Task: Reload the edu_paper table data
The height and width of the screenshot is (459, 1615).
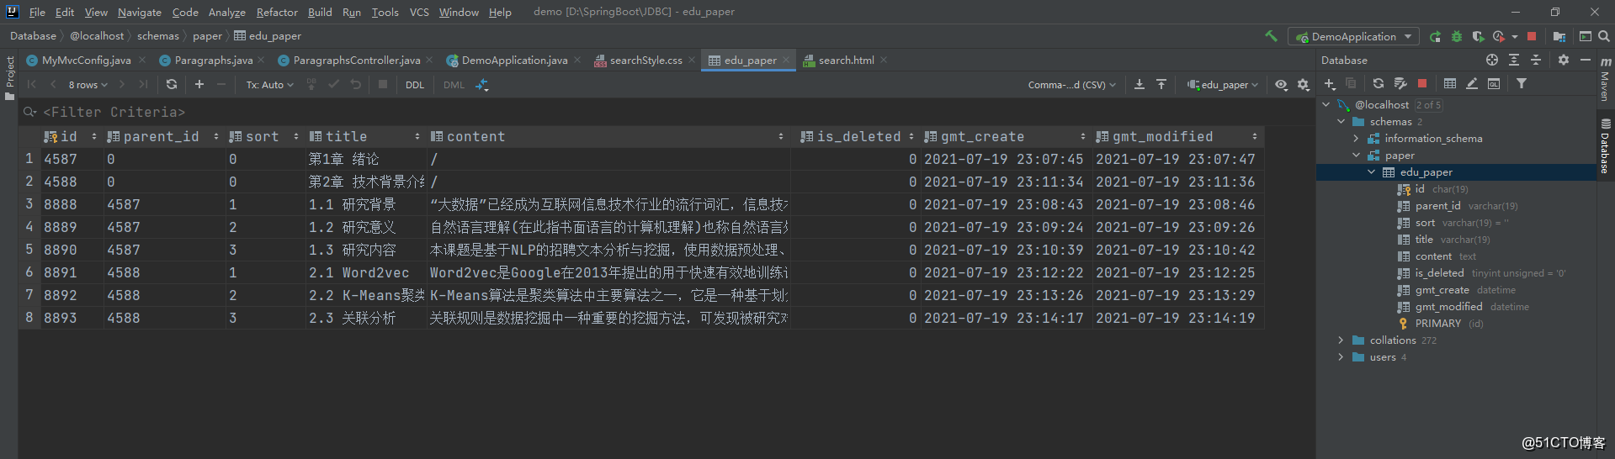Action: tap(172, 84)
